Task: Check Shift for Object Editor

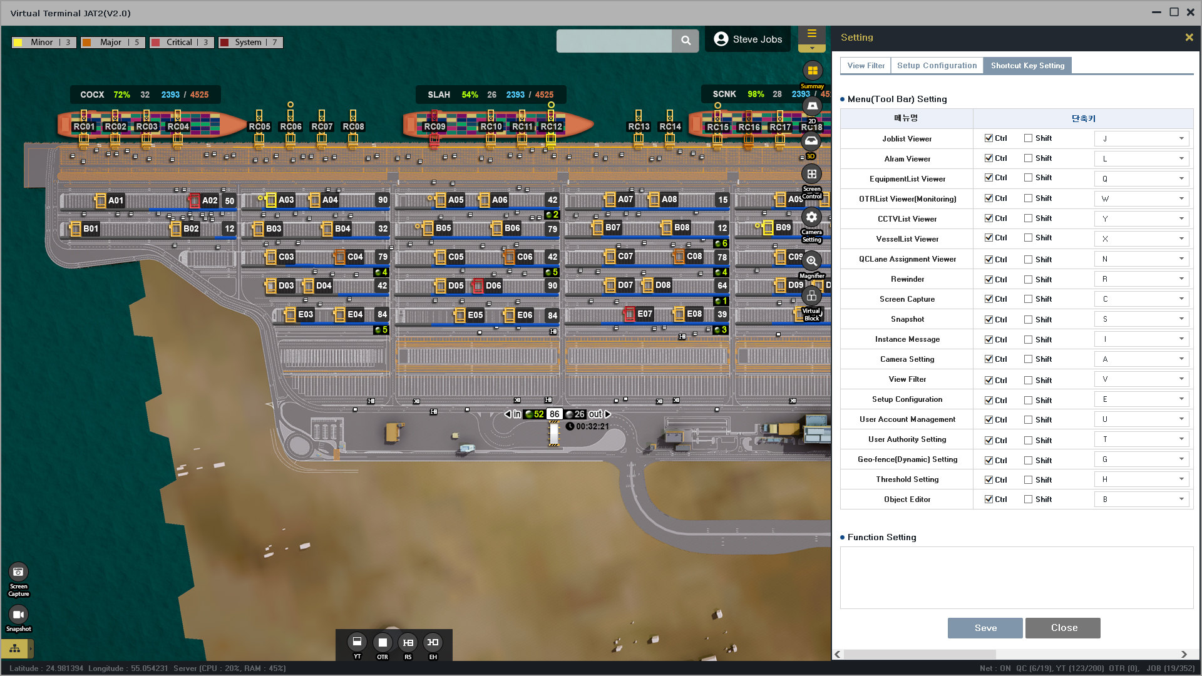Action: [x=1028, y=499]
